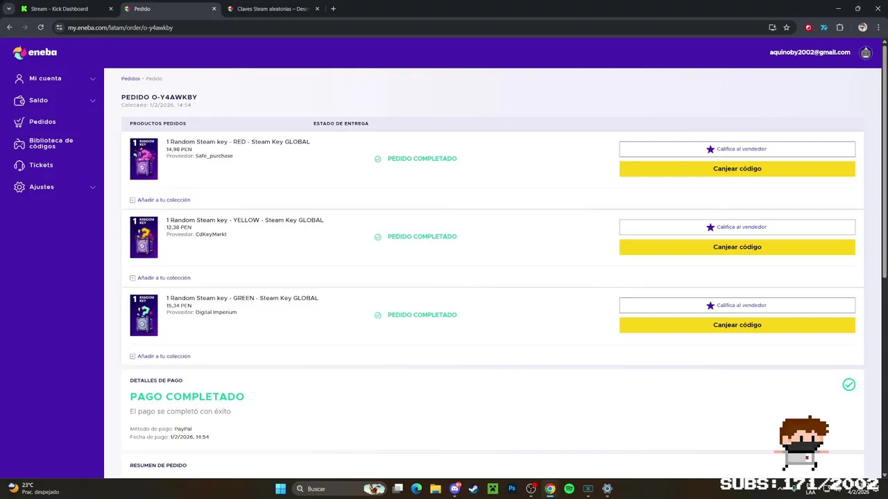The height and width of the screenshot is (499, 888).
Task: Expand the Mi cuenta menu chevron
Action: point(92,79)
